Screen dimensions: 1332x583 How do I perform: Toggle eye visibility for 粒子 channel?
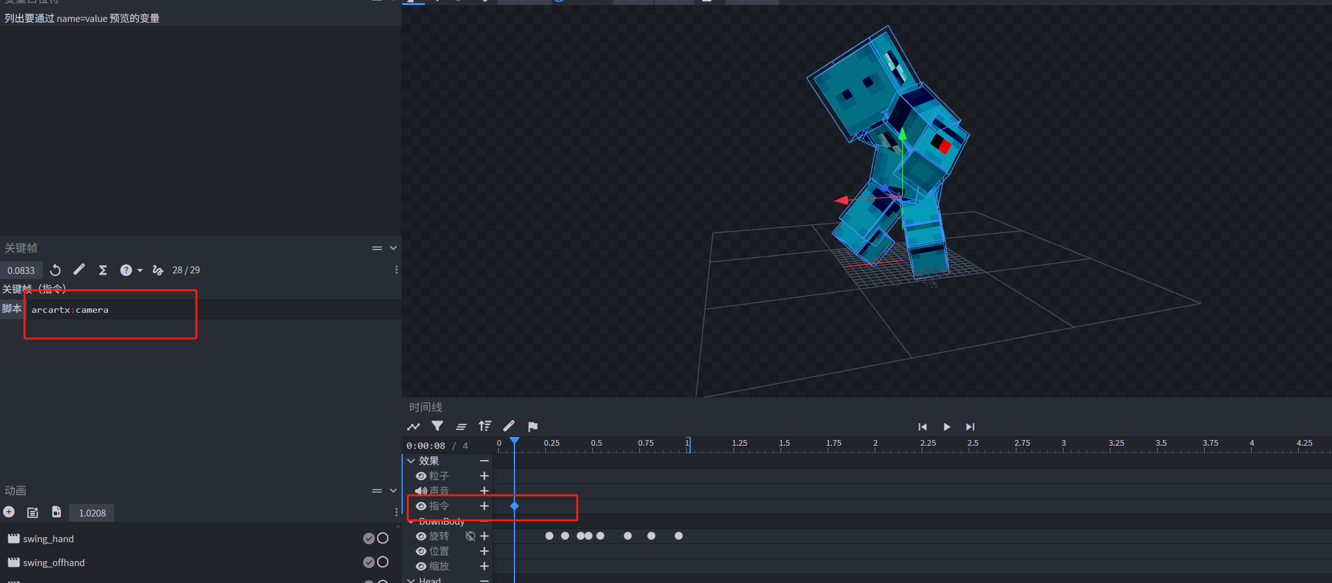pos(421,476)
